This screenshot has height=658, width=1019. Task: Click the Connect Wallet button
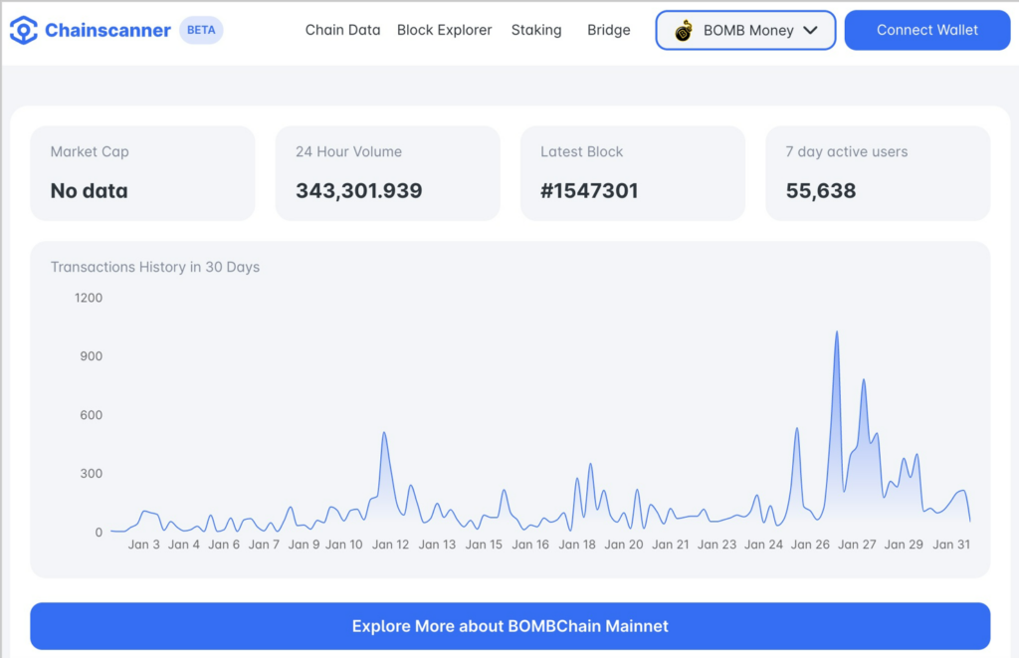[x=926, y=30]
